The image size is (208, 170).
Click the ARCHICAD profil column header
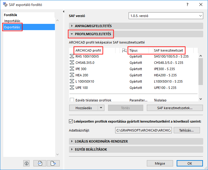point(88,50)
